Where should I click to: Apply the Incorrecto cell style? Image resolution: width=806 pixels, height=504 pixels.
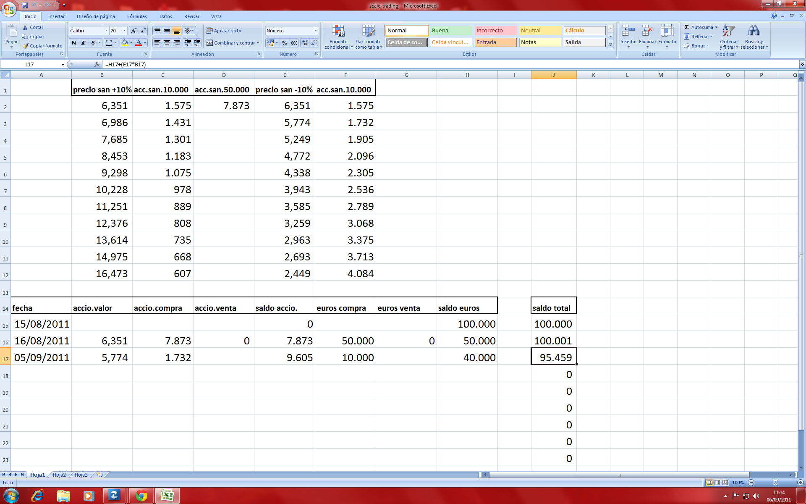pyautogui.click(x=495, y=31)
